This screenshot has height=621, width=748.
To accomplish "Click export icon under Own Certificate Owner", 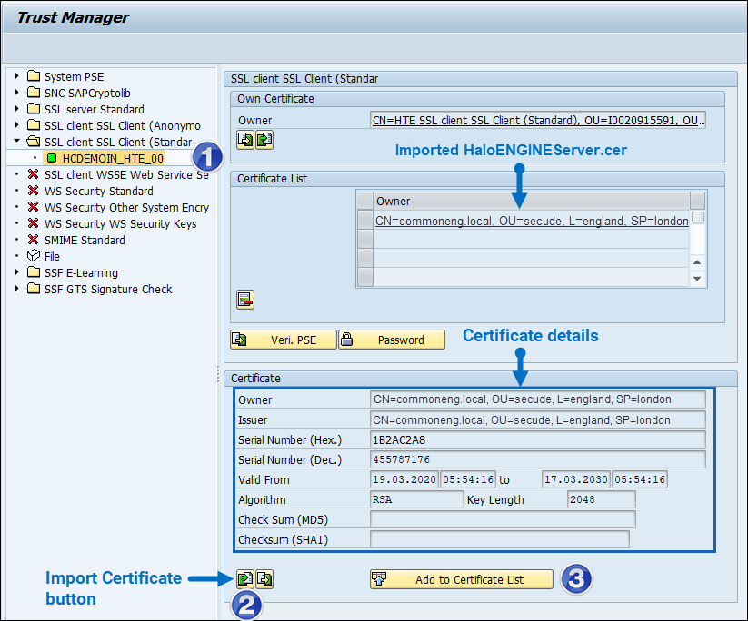I will (x=245, y=140).
